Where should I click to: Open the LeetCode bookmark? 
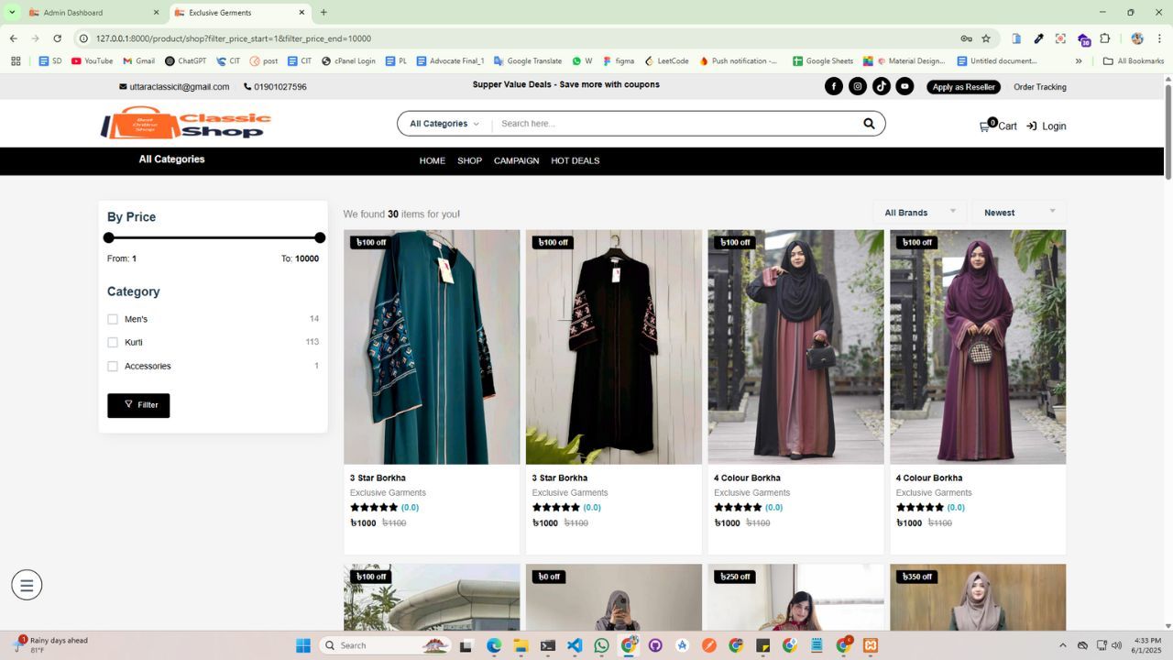coord(666,61)
